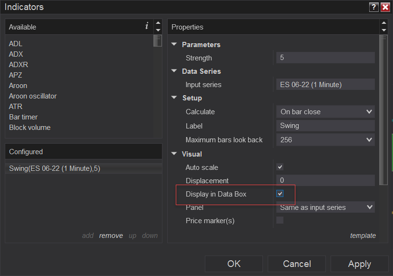
Task: Click the remove link under Configured
Action: pos(111,236)
